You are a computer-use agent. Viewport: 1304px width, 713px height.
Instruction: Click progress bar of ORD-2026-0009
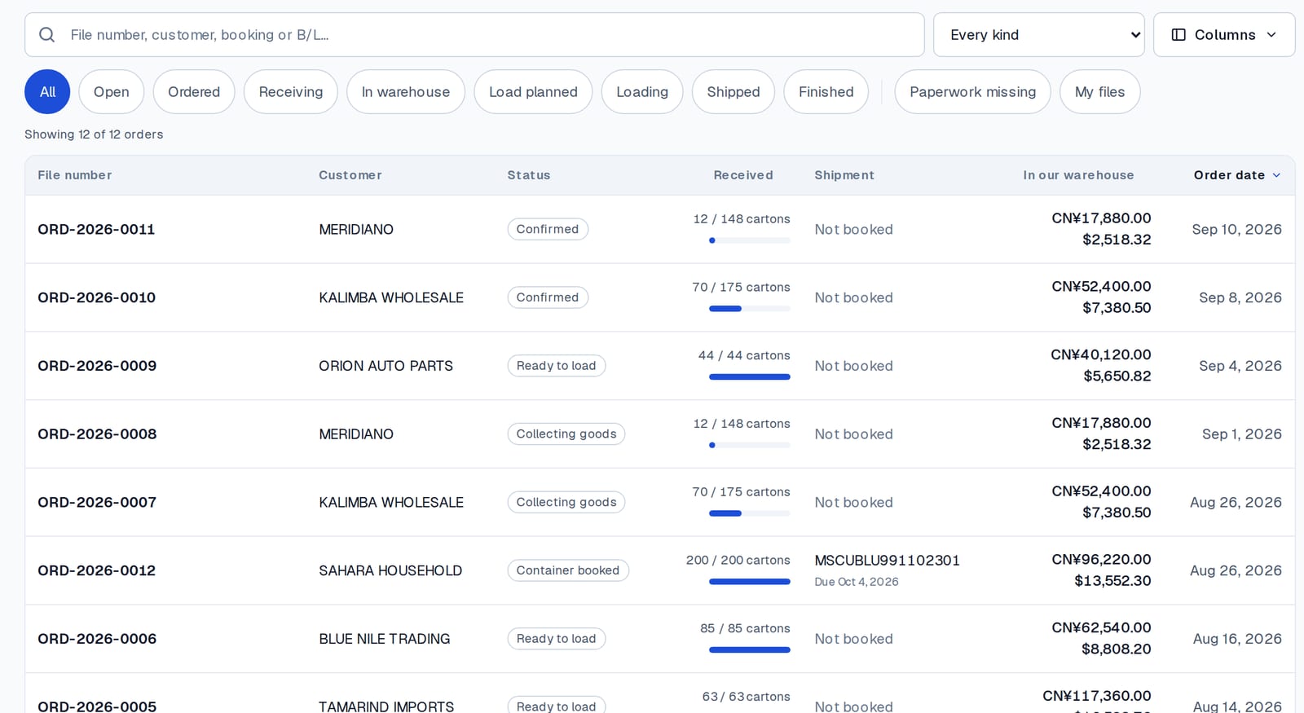750,377
